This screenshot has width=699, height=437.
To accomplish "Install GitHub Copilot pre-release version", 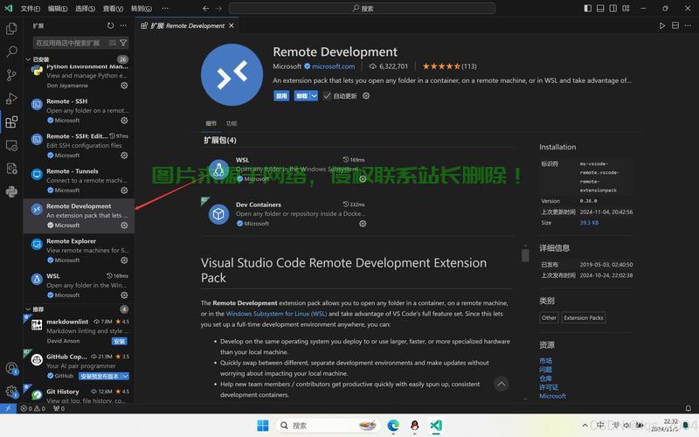I will [x=100, y=377].
